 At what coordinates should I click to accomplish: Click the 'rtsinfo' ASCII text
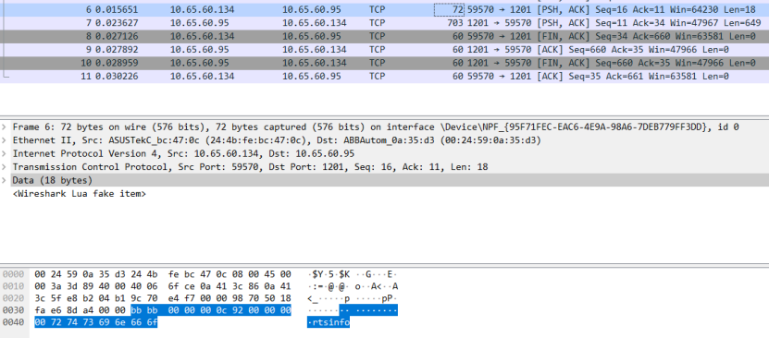point(330,322)
